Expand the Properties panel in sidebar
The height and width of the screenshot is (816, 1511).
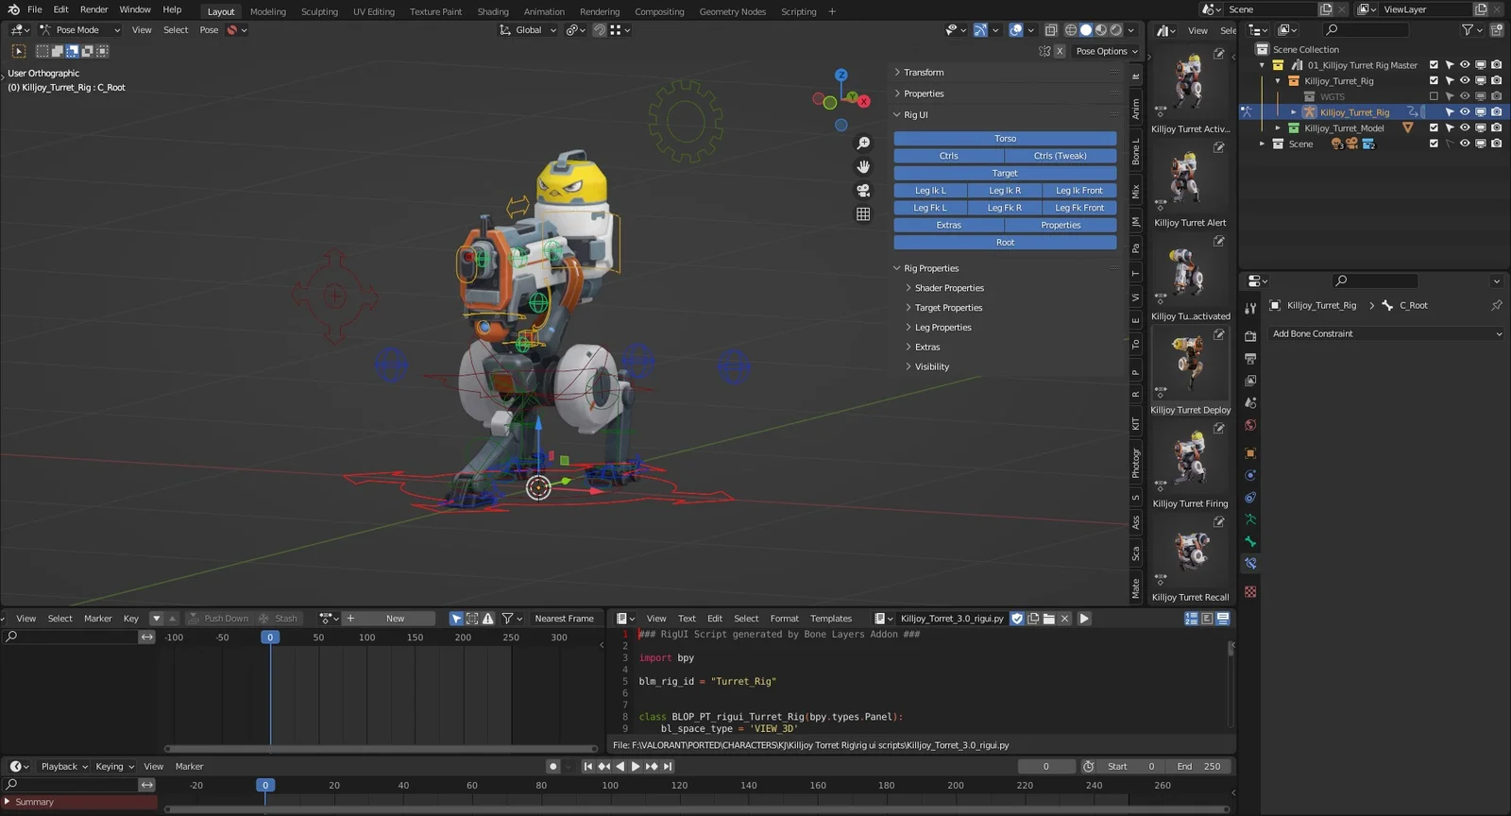click(924, 93)
